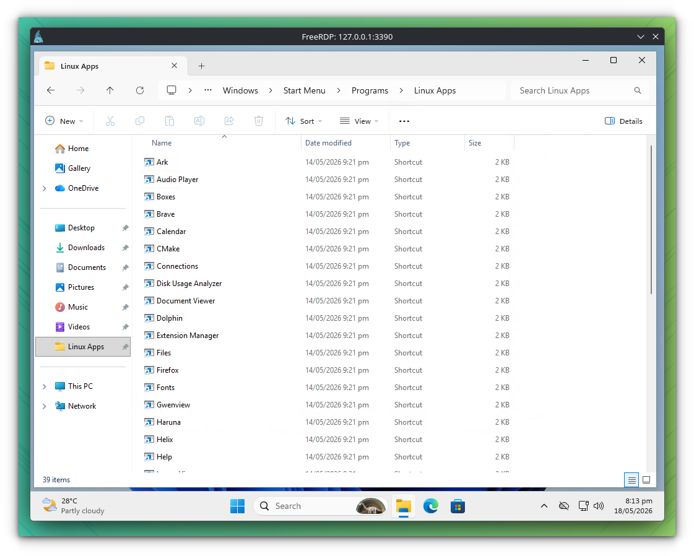
Task: Toggle the Details pane
Action: tap(623, 121)
